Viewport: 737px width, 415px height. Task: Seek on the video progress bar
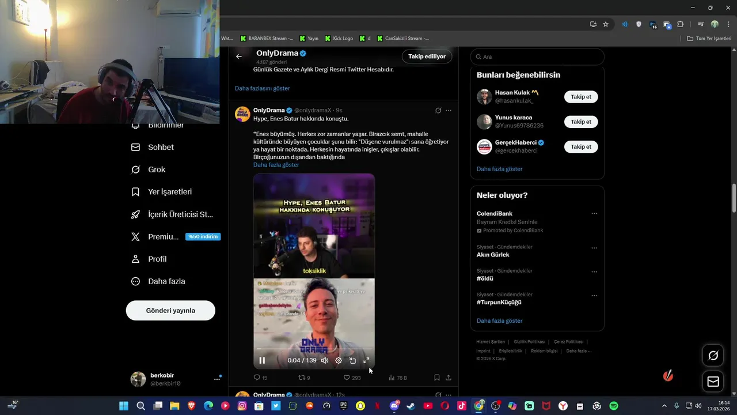click(314, 349)
